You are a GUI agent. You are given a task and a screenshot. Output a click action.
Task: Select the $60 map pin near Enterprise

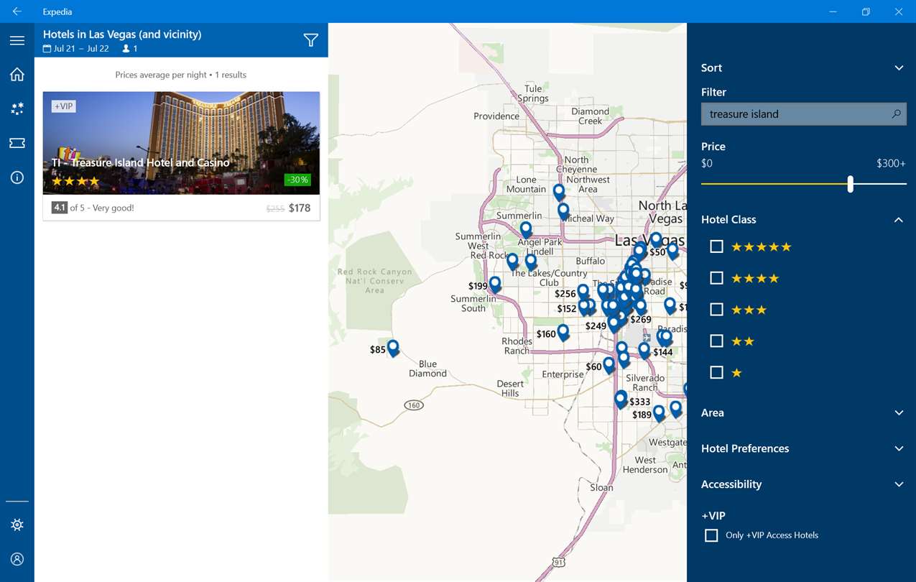coord(609,365)
